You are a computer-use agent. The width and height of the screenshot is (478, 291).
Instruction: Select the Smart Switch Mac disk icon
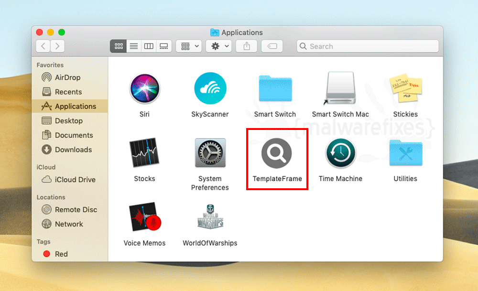point(340,88)
